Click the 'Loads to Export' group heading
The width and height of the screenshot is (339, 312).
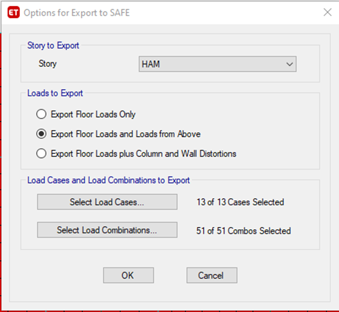click(x=55, y=93)
